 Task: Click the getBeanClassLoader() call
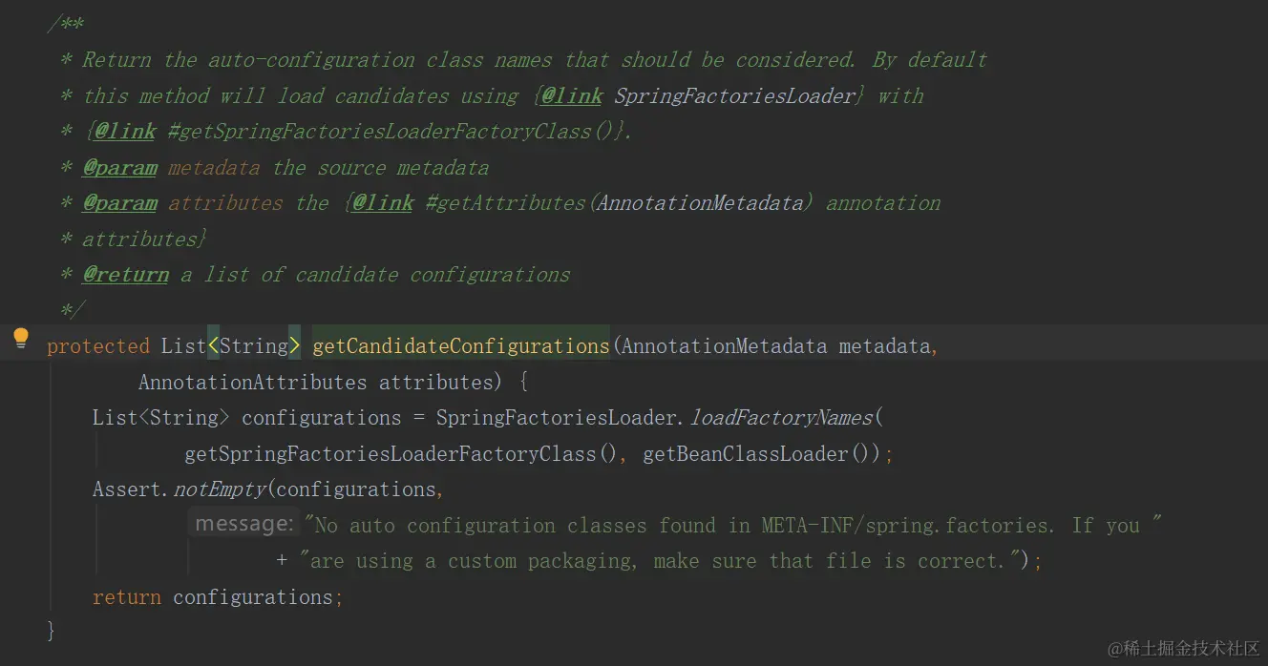[x=746, y=454]
